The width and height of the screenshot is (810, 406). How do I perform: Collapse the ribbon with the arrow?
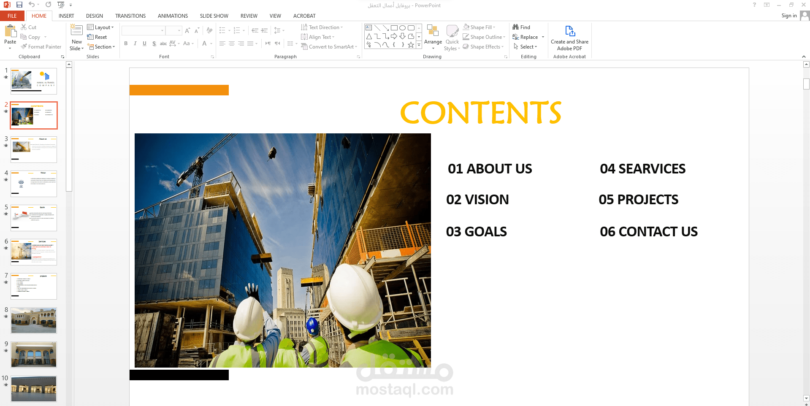click(x=804, y=57)
